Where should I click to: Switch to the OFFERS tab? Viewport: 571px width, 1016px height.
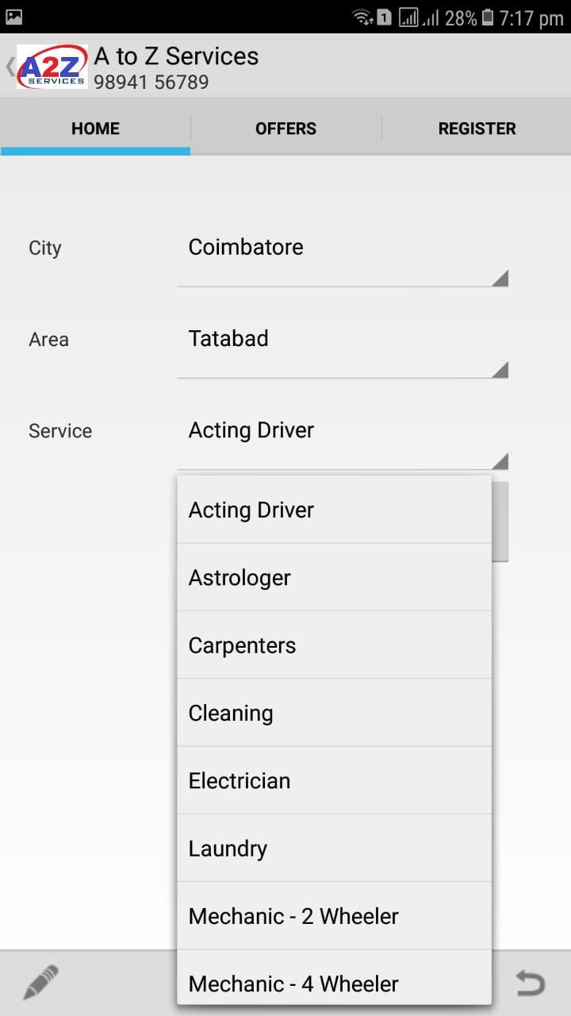pyautogui.click(x=285, y=129)
